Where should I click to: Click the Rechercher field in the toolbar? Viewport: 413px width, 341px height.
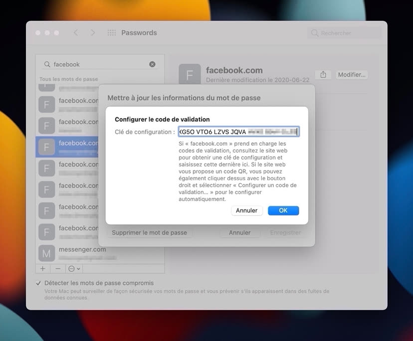[344, 33]
